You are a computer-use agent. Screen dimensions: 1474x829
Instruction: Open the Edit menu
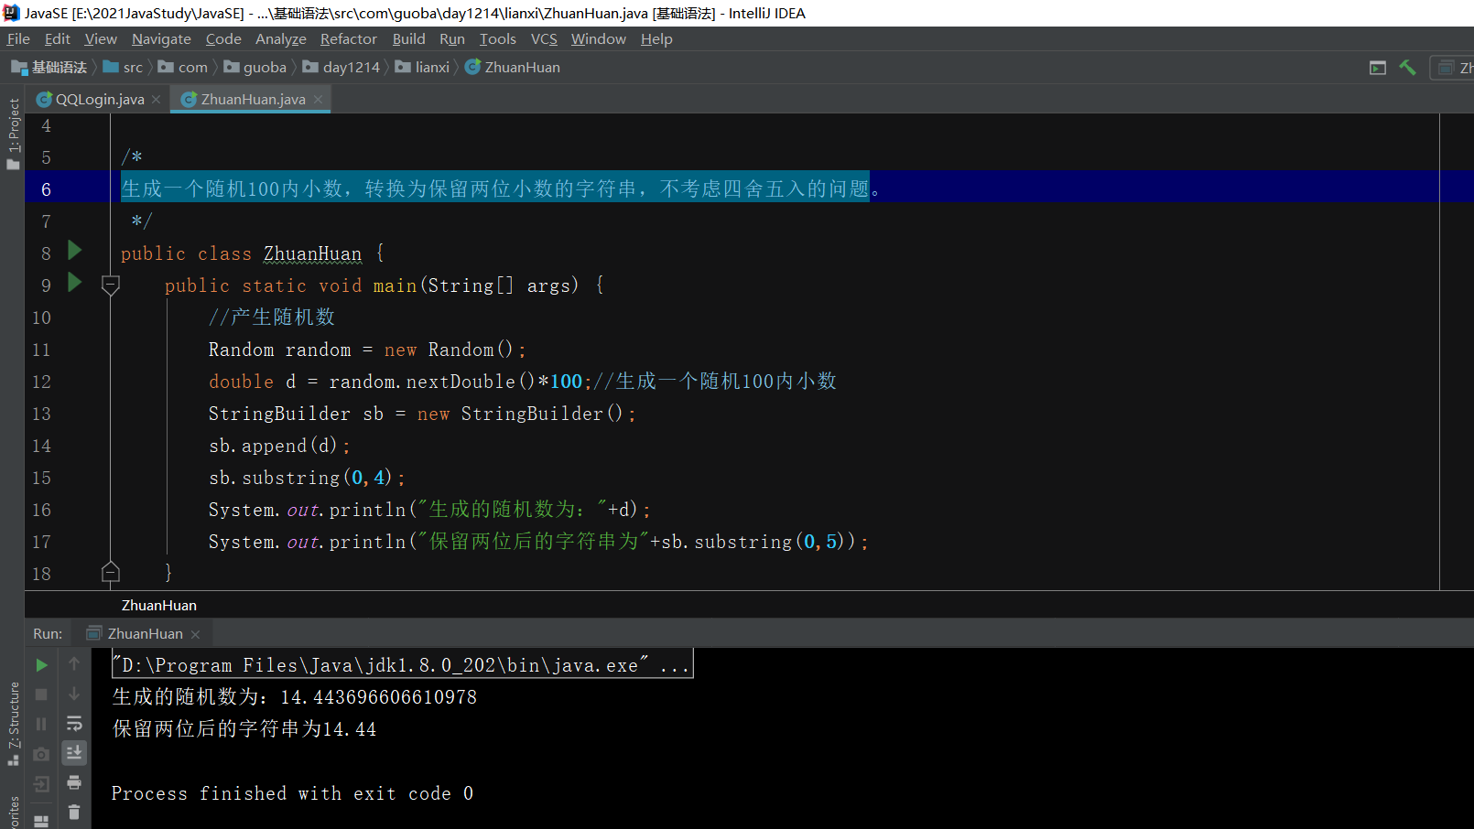point(57,38)
